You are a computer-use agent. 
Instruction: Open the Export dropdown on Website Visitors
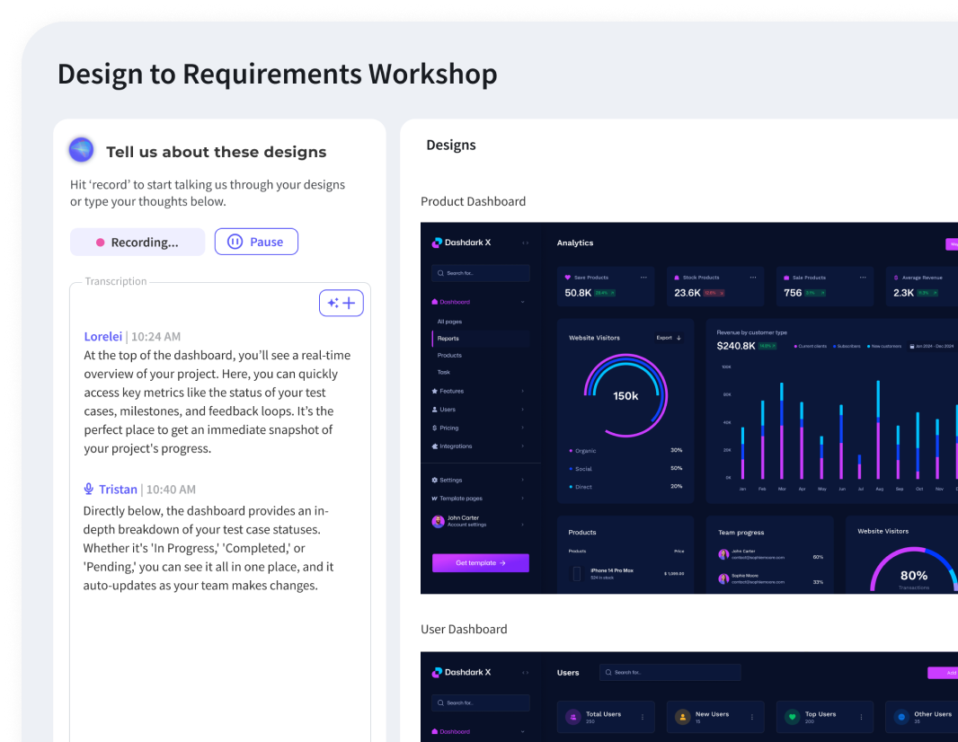[667, 337]
